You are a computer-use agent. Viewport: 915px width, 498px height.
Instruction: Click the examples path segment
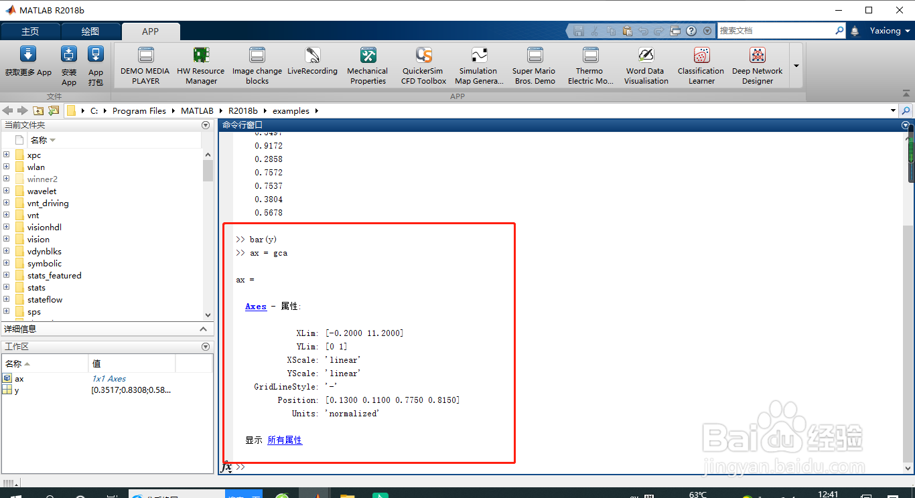click(x=291, y=111)
